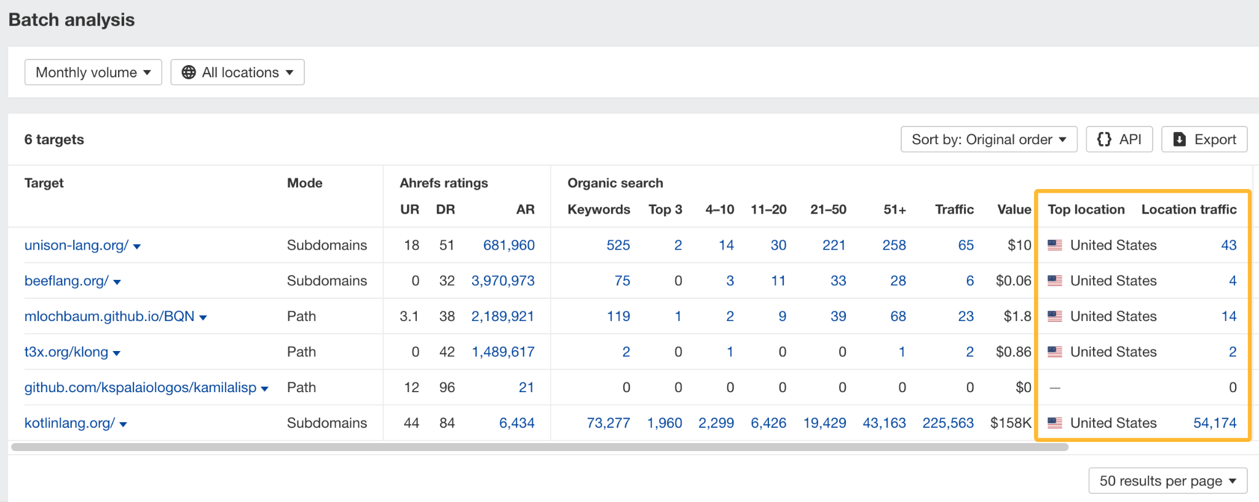Viewport: 1259px width, 502px height.
Task: Expand the caret next to unison-lang.org/
Action: [137, 247]
